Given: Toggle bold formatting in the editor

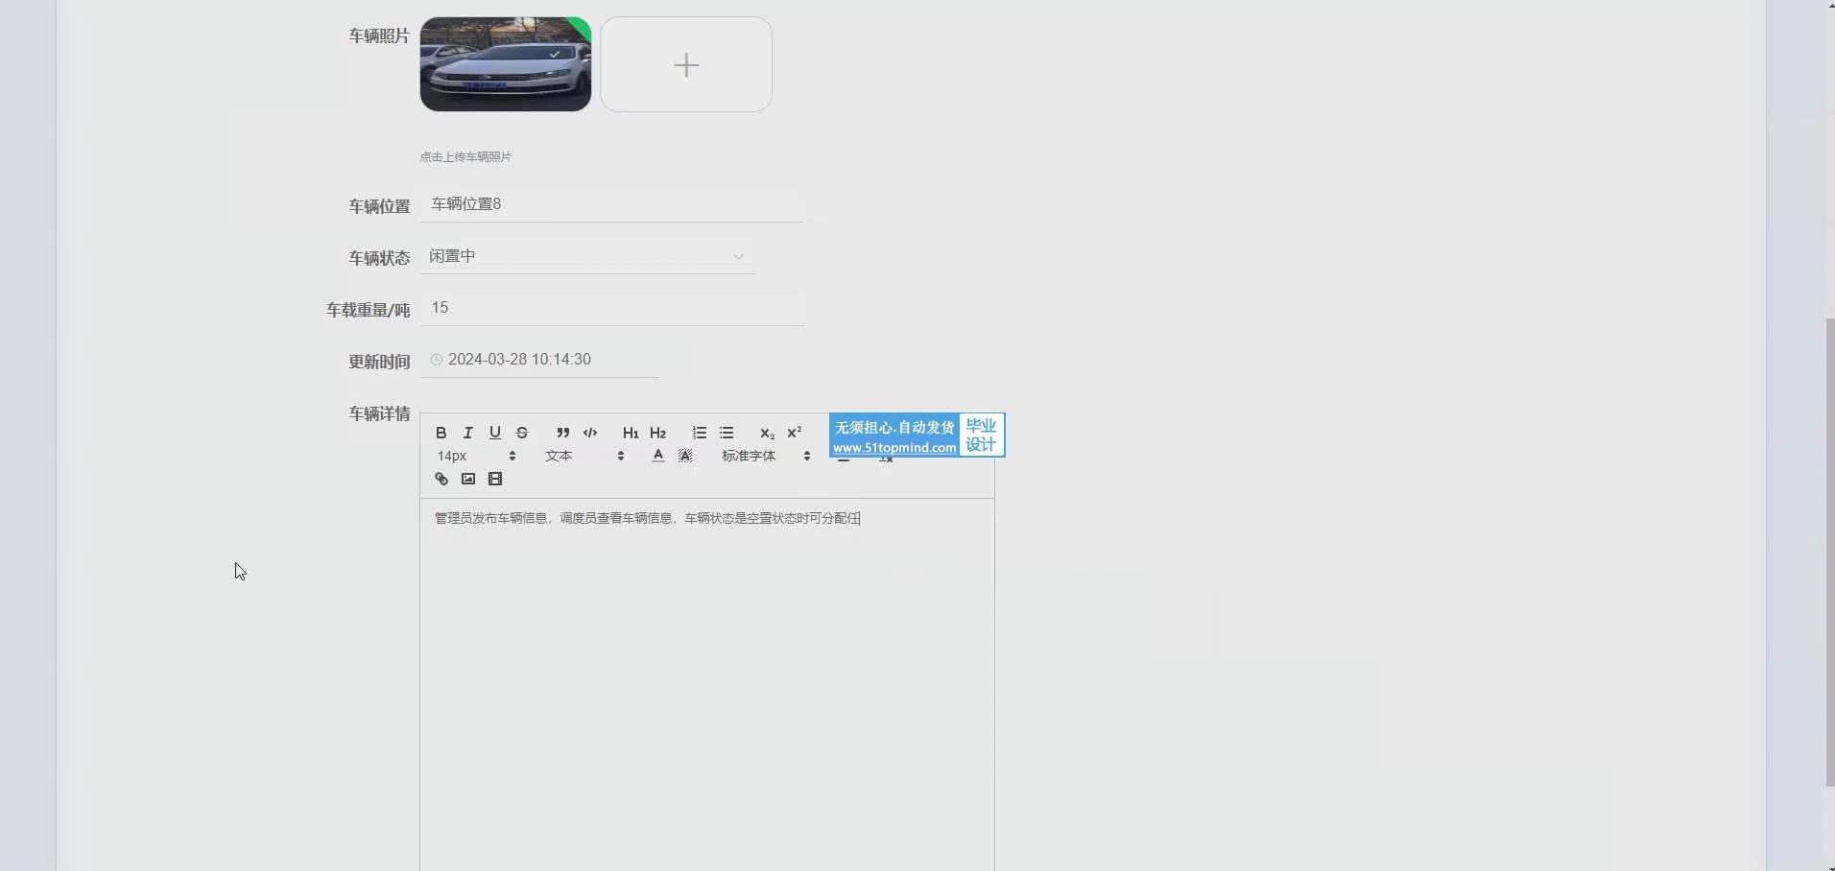Looking at the screenshot, I should pos(441,433).
